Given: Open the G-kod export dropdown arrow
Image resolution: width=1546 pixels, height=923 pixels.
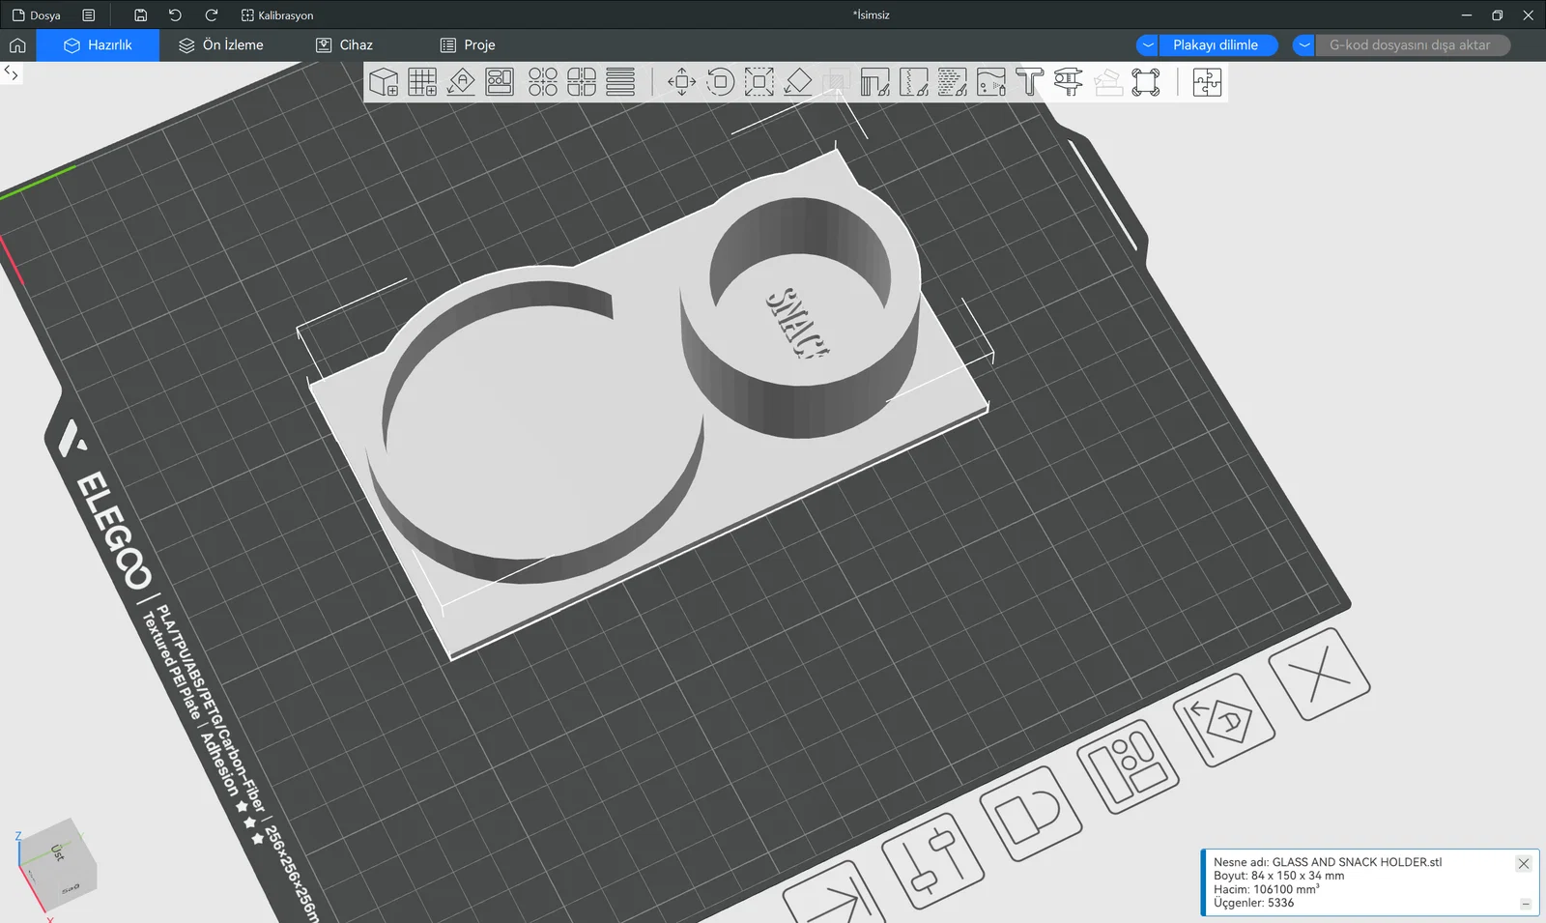Looking at the screenshot, I should tap(1304, 45).
